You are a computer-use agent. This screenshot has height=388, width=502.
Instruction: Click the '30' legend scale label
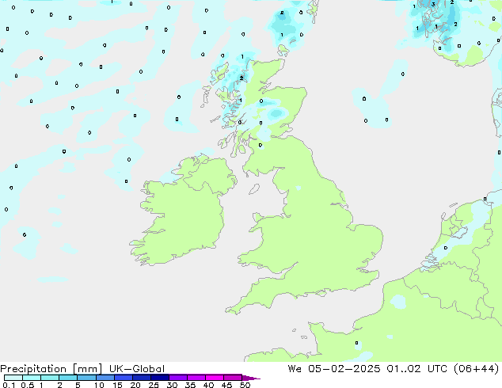pyautogui.click(x=172, y=385)
